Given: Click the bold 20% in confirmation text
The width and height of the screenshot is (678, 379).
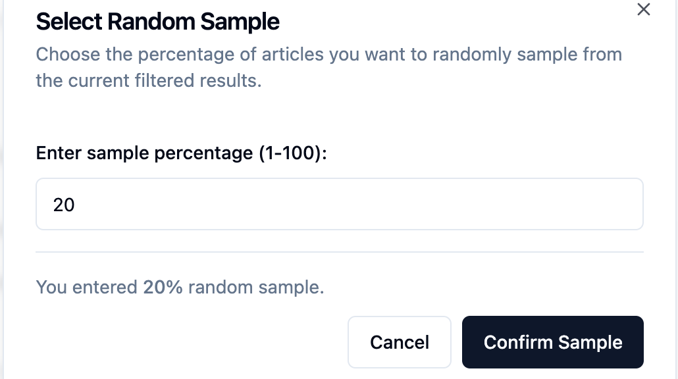Looking at the screenshot, I should (163, 288).
